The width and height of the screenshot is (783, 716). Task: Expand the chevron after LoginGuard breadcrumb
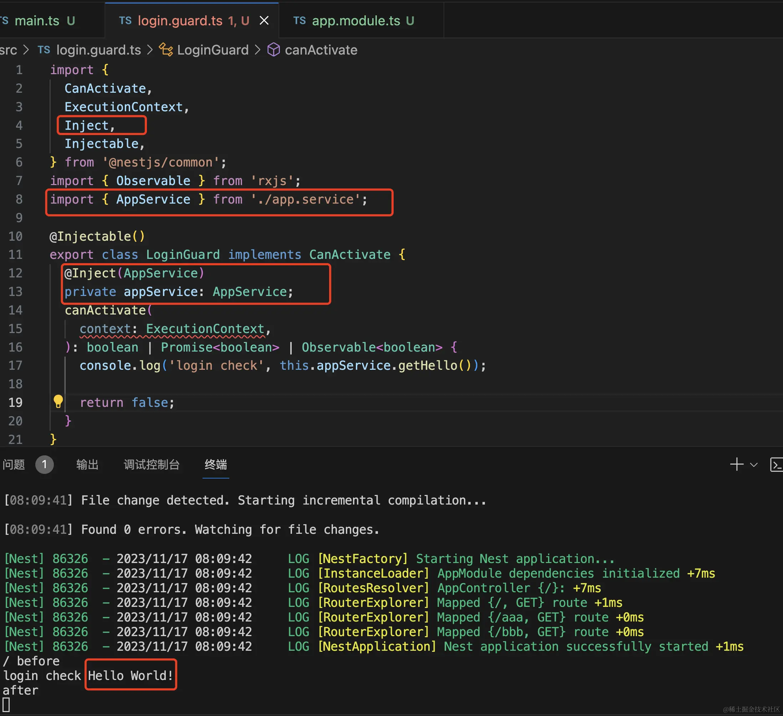click(x=258, y=50)
